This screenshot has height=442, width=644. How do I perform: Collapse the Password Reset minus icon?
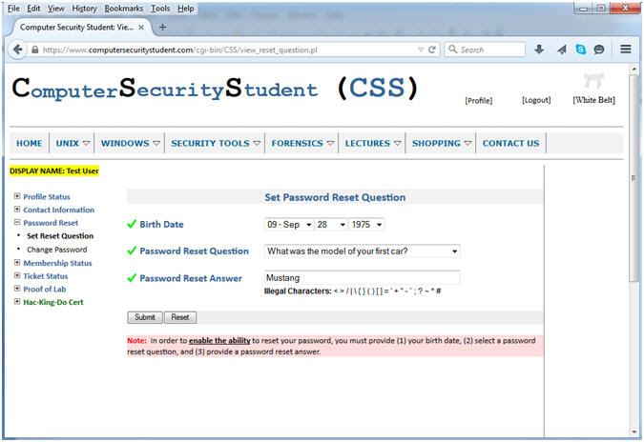pyautogui.click(x=17, y=222)
